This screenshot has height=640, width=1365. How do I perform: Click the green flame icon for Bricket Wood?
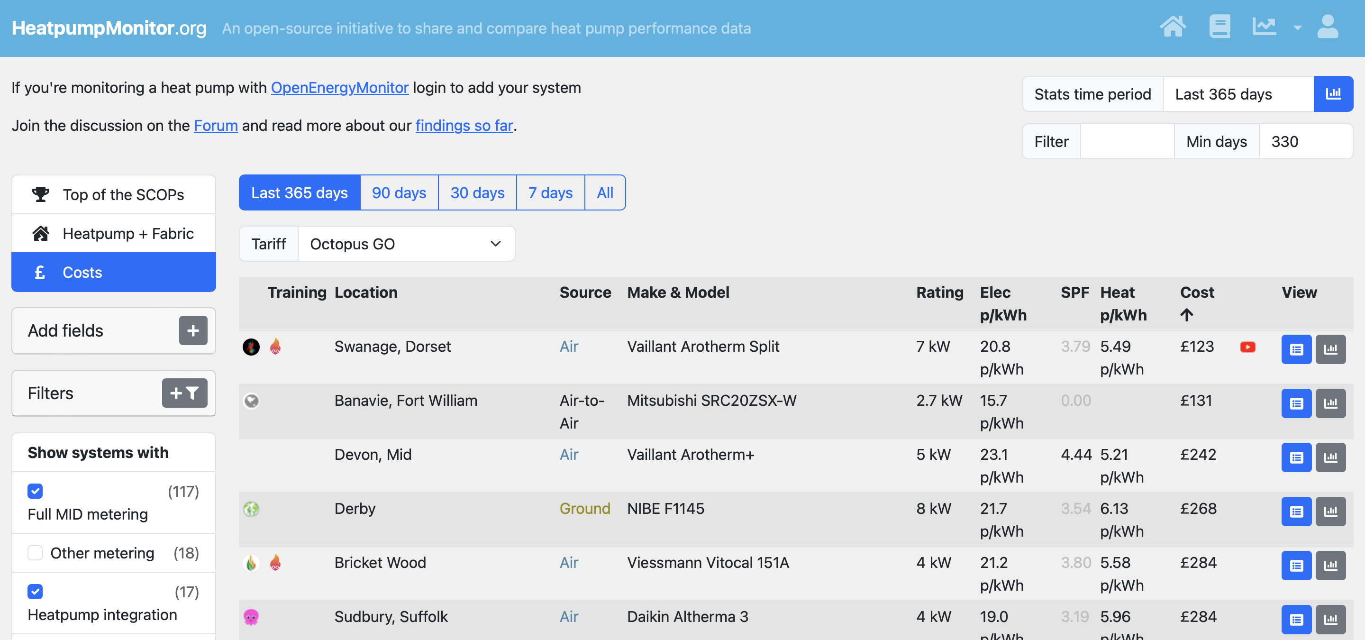251,563
